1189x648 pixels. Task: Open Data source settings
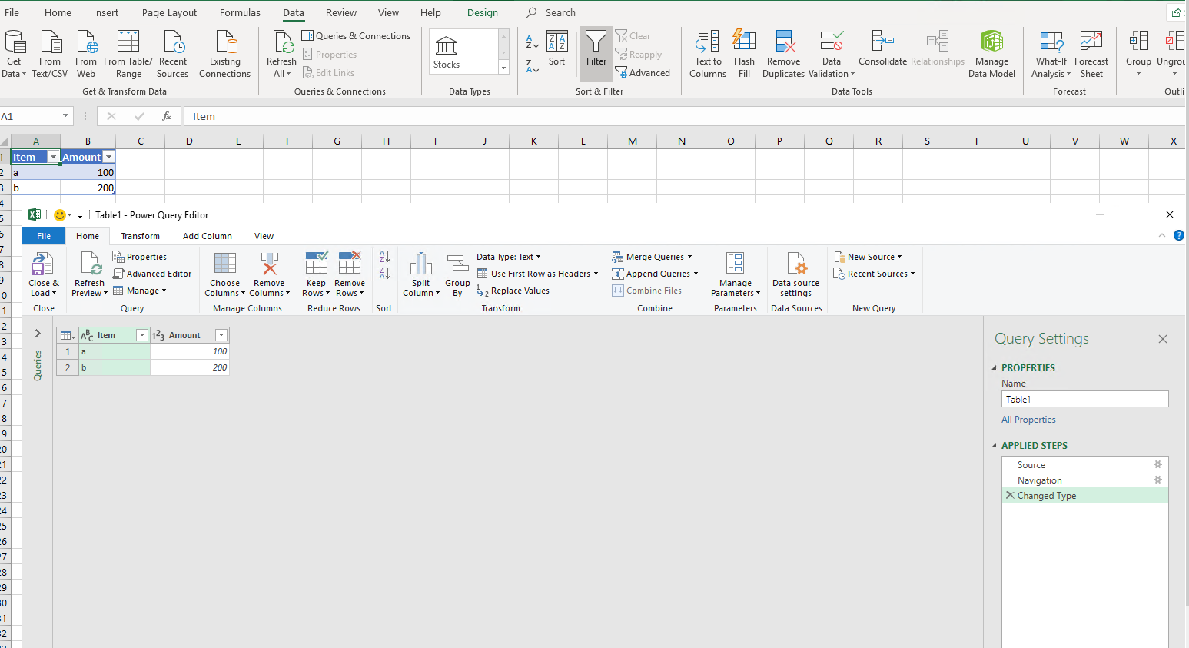coord(796,274)
